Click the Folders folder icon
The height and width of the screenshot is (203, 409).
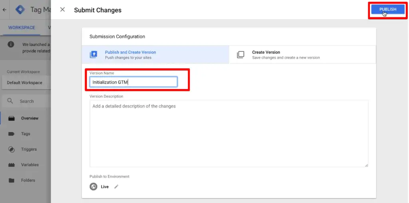click(12, 180)
